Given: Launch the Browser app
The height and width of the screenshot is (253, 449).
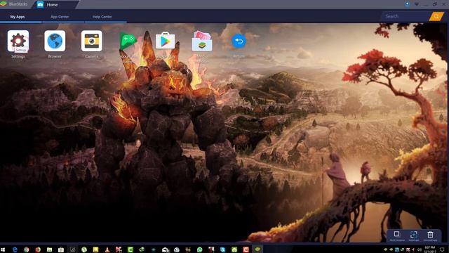Looking at the screenshot, I should pos(55,41).
